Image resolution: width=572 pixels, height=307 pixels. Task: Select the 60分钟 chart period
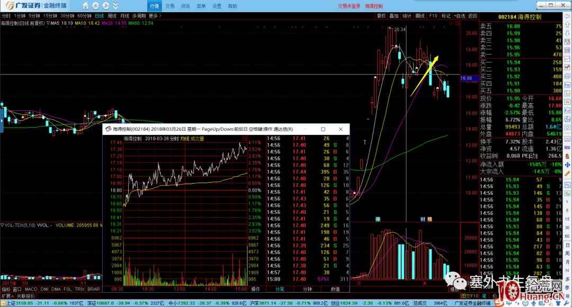pos(84,16)
